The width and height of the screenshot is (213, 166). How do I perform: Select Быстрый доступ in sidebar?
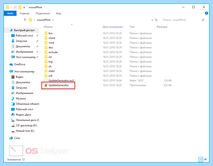pyautogui.click(x=22, y=30)
